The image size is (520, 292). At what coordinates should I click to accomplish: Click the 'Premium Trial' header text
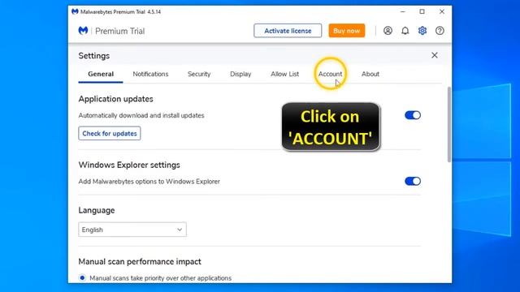tap(119, 31)
